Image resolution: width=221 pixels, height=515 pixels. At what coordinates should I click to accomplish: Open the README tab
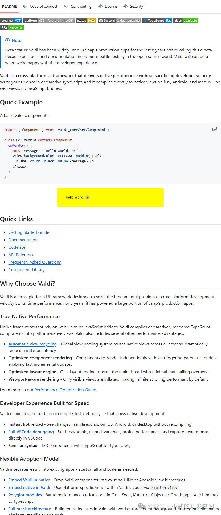(x=9, y=6)
